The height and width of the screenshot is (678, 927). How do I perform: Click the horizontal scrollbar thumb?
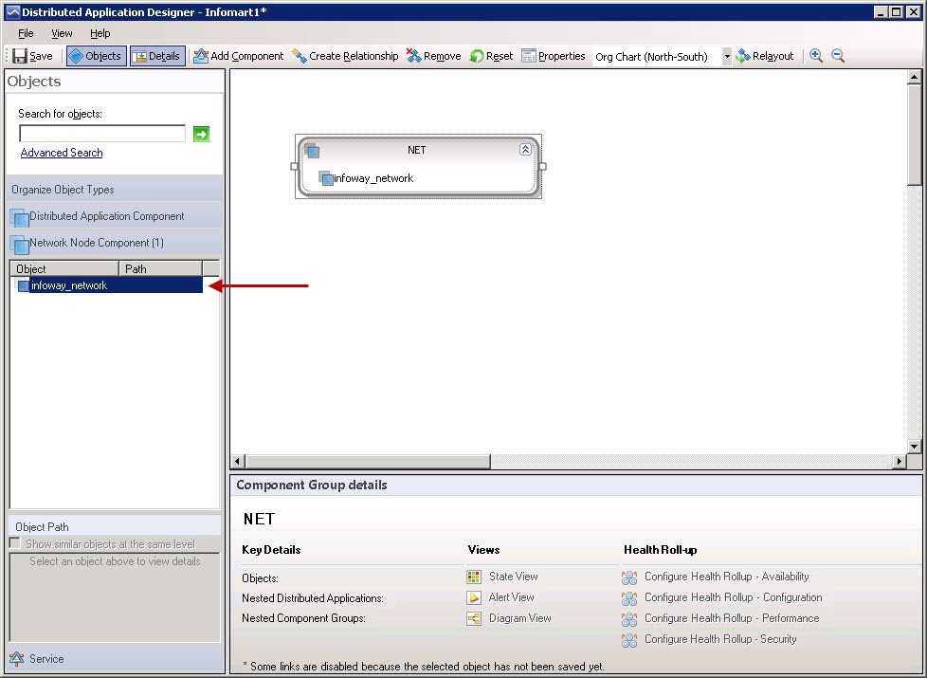[x=368, y=461]
